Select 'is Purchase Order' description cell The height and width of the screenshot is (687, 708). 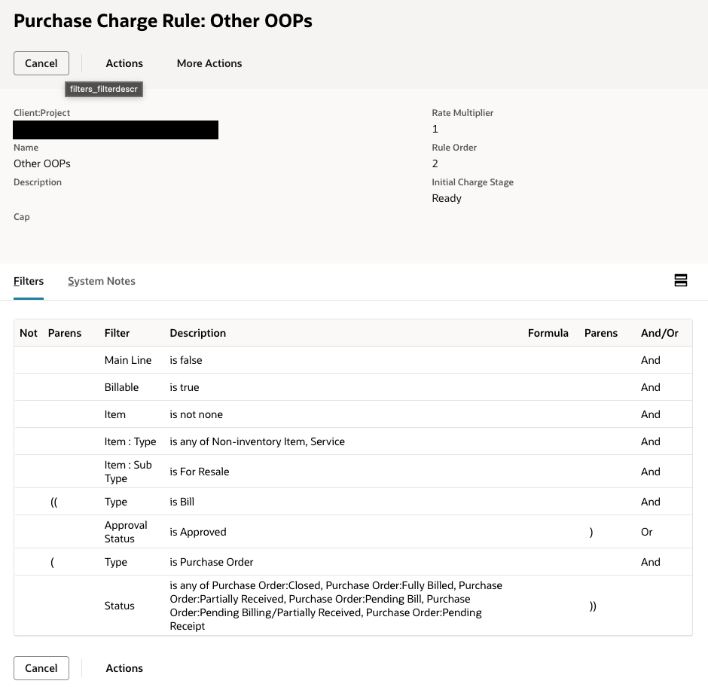tap(212, 562)
